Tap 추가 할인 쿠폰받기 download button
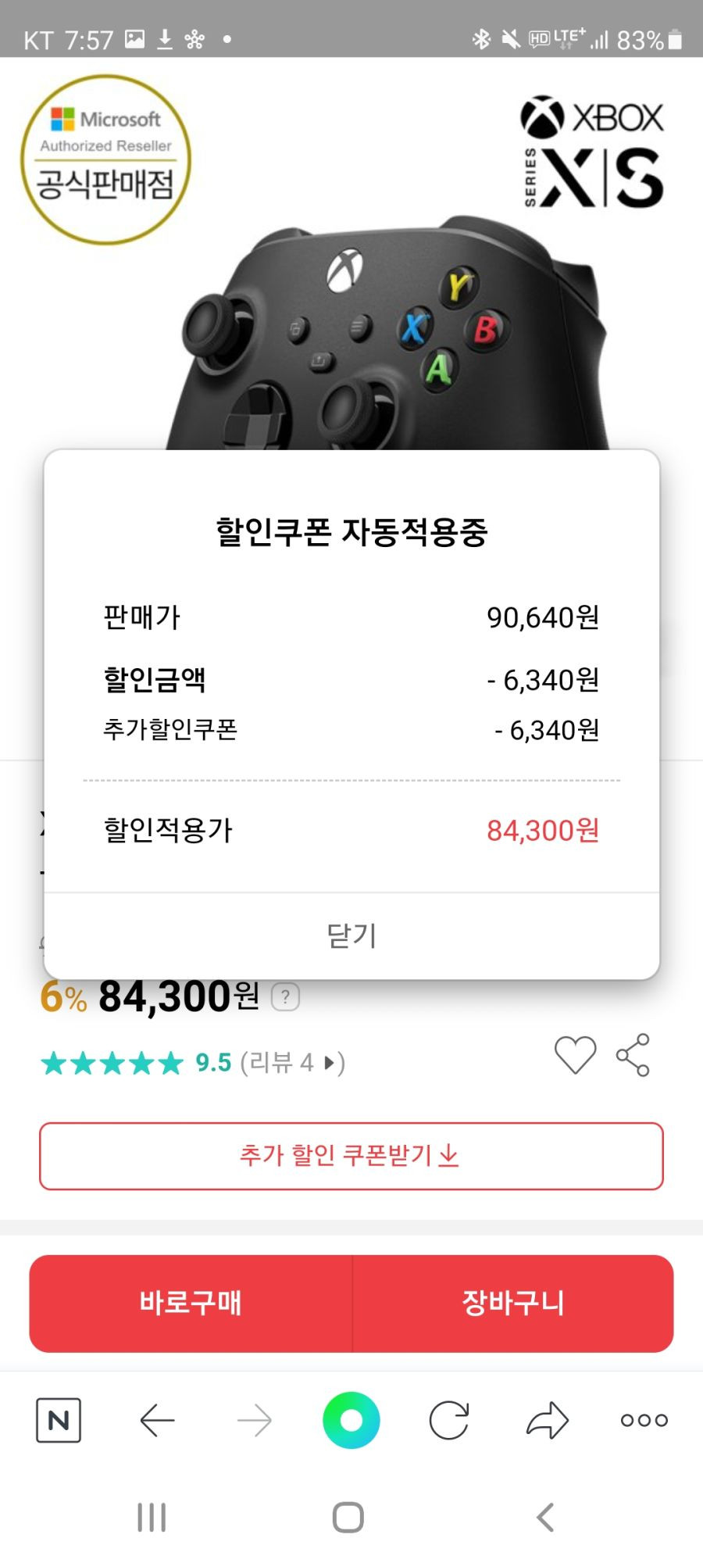Viewport: 703px width, 1563px height. coord(351,1156)
